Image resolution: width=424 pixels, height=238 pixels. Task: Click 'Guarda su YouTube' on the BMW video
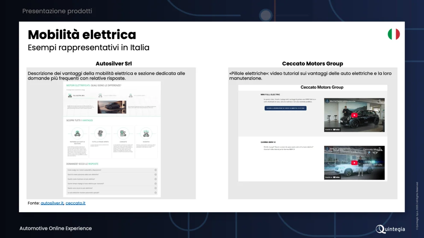point(332,177)
